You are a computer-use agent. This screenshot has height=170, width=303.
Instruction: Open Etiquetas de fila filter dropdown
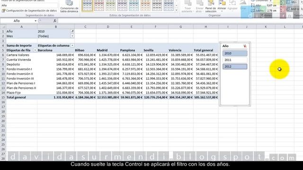pos(35,50)
